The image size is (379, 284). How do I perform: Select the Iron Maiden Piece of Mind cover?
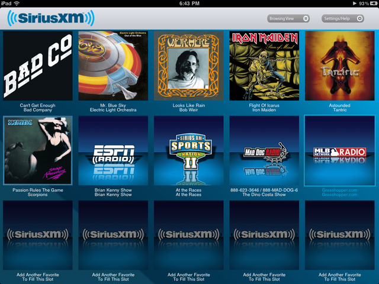click(x=264, y=66)
